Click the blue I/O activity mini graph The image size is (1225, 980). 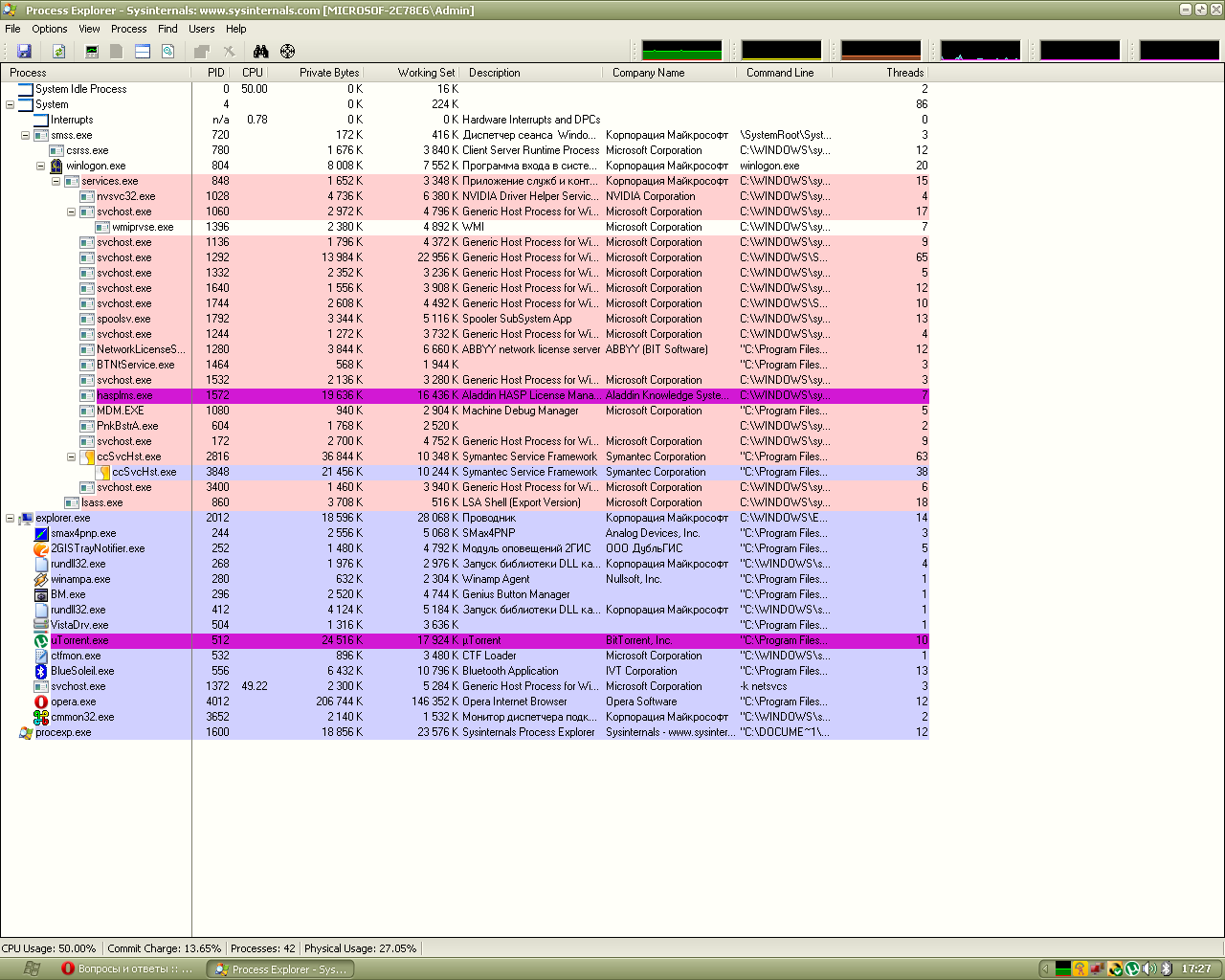980,51
